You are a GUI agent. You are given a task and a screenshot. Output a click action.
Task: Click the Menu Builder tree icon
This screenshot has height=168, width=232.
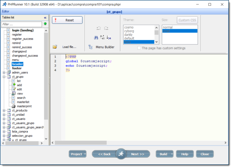(x=90, y=47)
